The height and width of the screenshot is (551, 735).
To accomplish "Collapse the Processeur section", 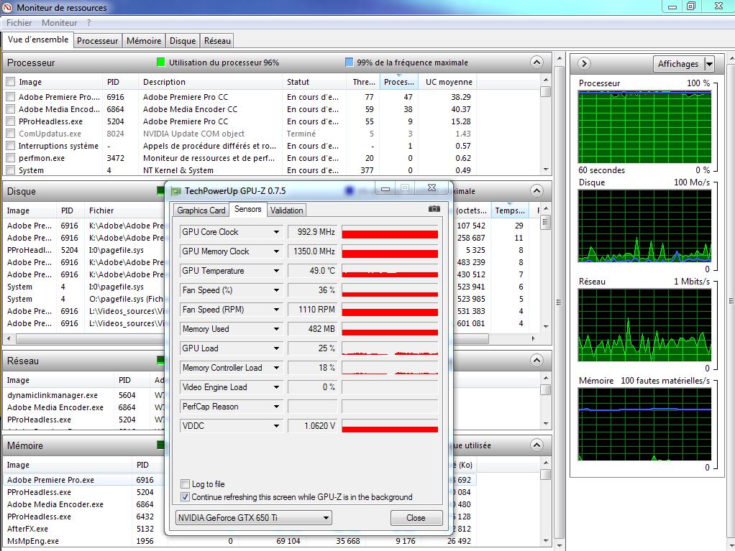I will [x=537, y=62].
